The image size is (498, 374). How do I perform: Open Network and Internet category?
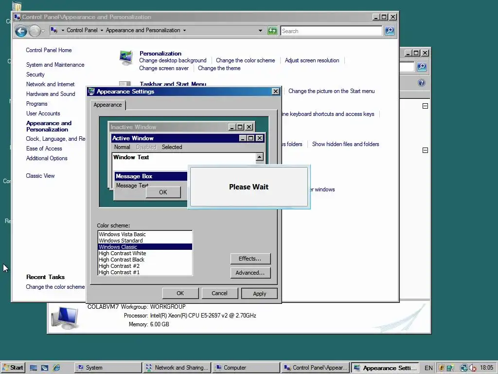(50, 84)
